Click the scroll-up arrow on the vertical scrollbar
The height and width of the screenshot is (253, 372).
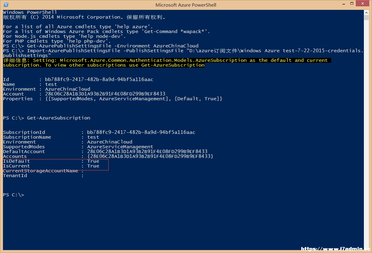[x=366, y=13]
